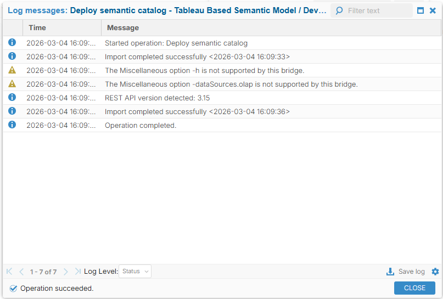
Task: Sort by Message column header
Action: point(123,27)
